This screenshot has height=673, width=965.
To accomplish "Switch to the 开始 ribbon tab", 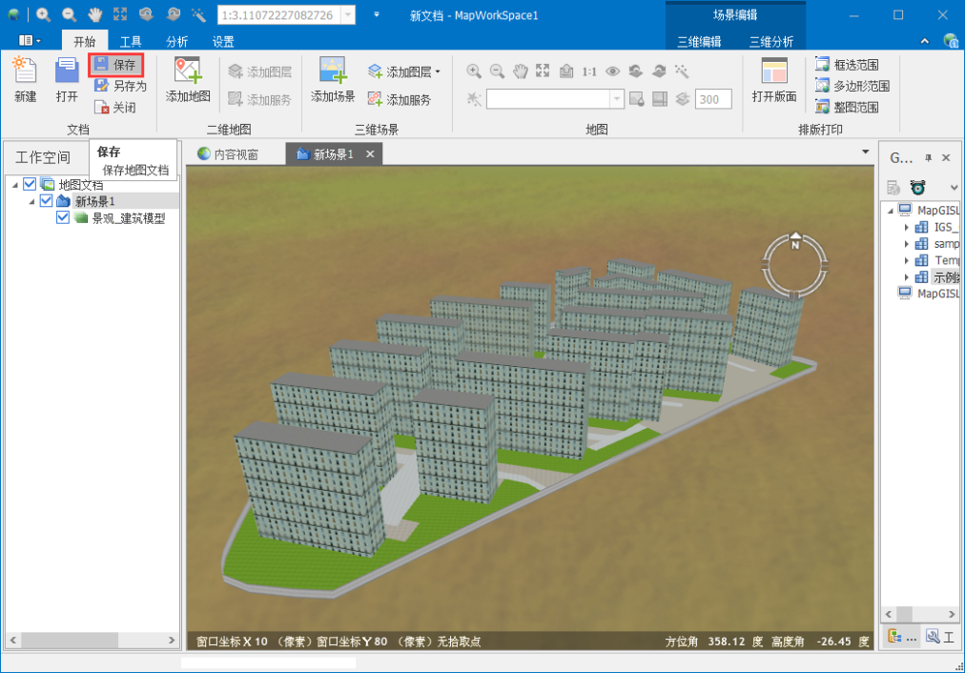I will (x=85, y=41).
